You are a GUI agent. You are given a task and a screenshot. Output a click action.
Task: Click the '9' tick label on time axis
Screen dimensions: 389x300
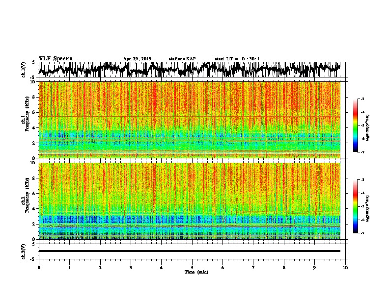coord(314,268)
